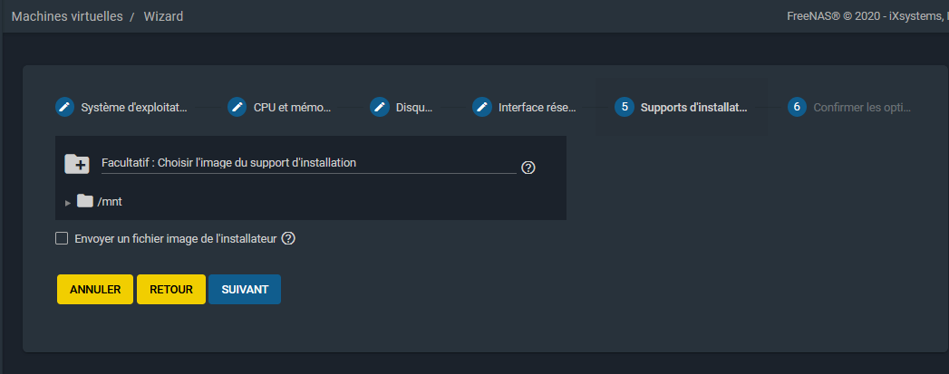Jump to Confirmer les options step label
Viewport: 949px width, 374px height.
pyautogui.click(x=861, y=108)
